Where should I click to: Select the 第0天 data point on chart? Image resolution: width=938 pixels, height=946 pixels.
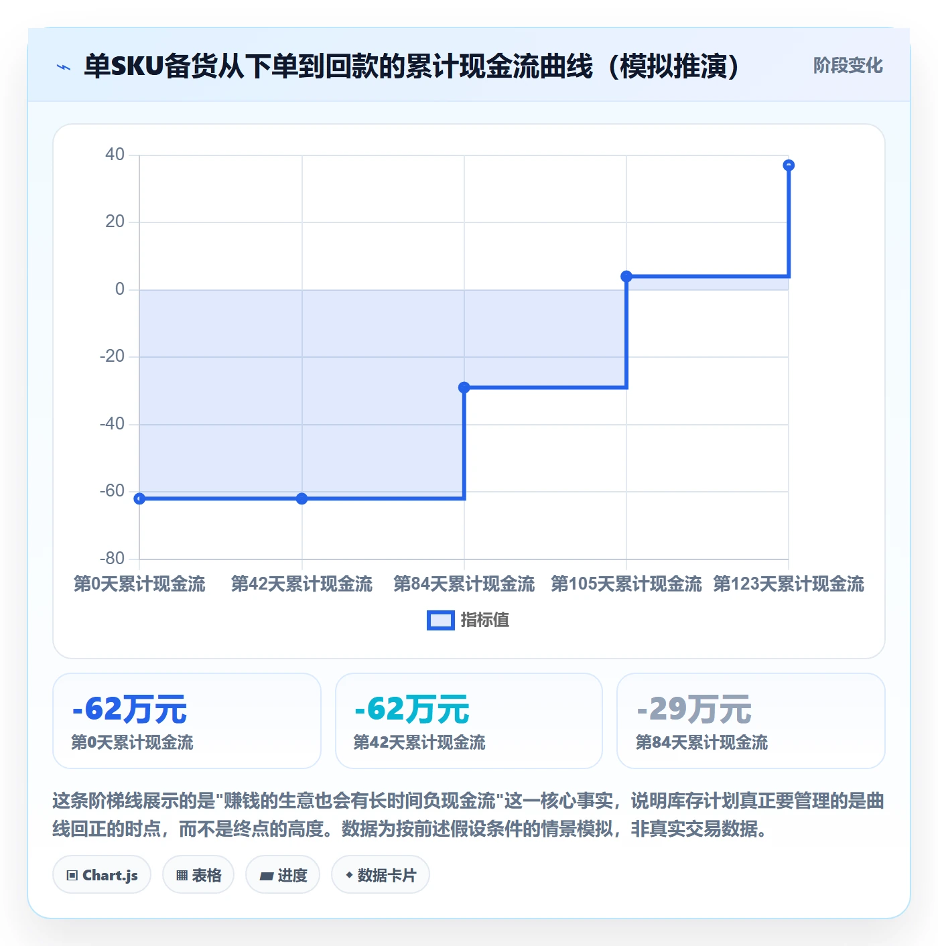(x=139, y=498)
